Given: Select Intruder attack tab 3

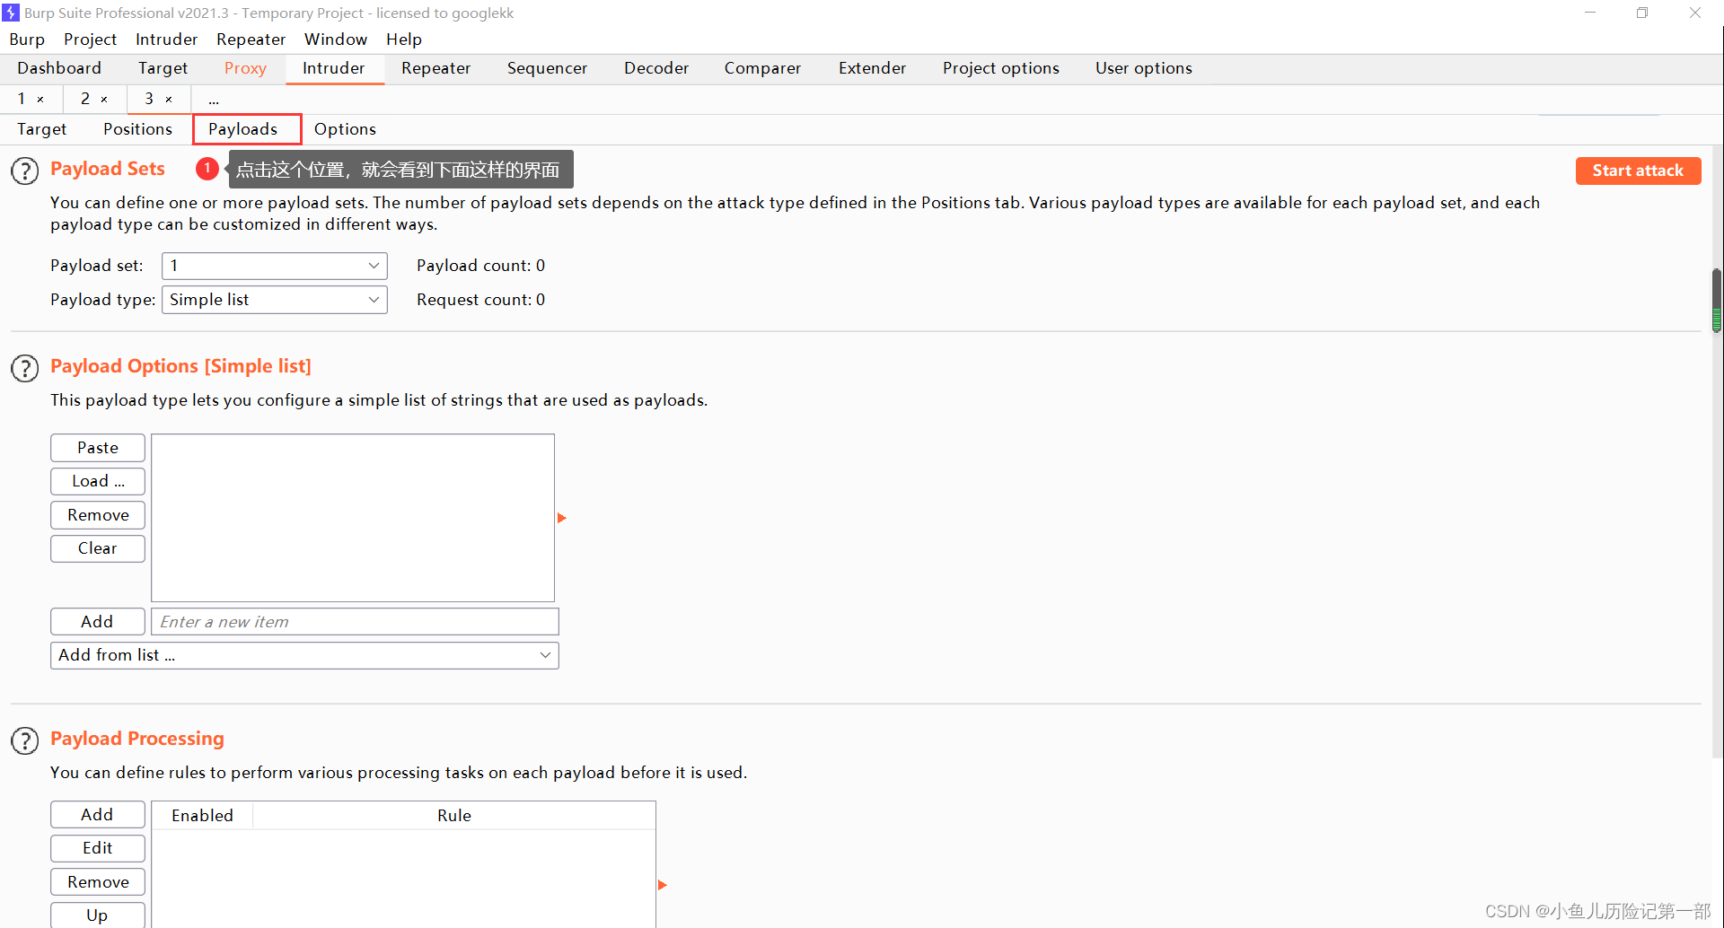Looking at the screenshot, I should [x=149, y=99].
